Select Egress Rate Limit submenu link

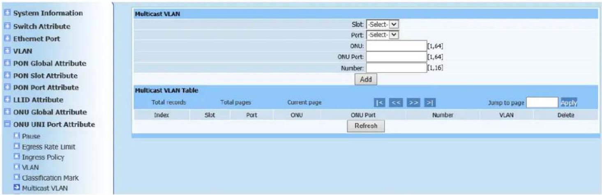click(x=48, y=147)
